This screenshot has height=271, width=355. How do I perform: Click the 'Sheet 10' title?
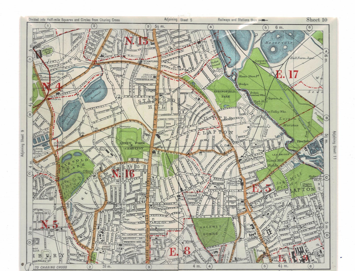[316, 20]
